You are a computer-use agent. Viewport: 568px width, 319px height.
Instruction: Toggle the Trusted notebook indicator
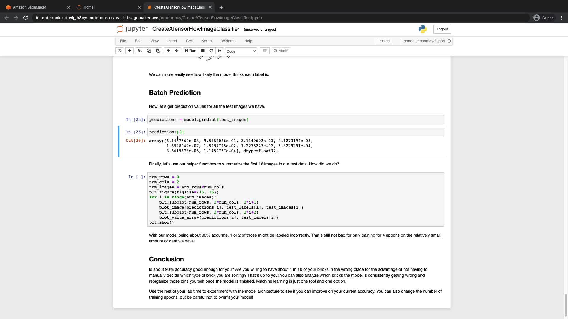383,41
